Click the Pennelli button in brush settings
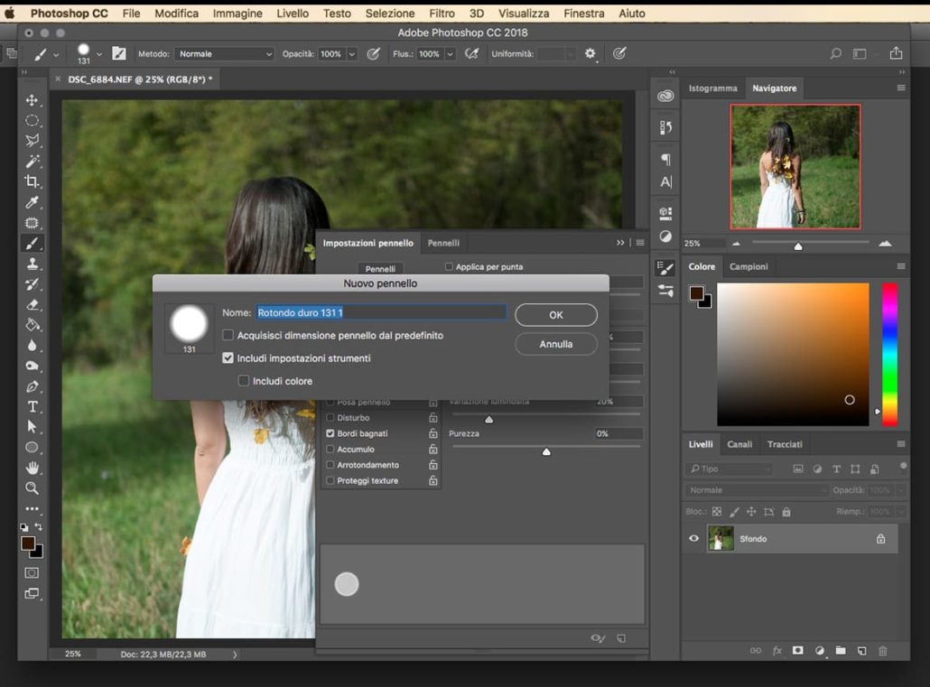The width and height of the screenshot is (930, 687). click(x=380, y=269)
